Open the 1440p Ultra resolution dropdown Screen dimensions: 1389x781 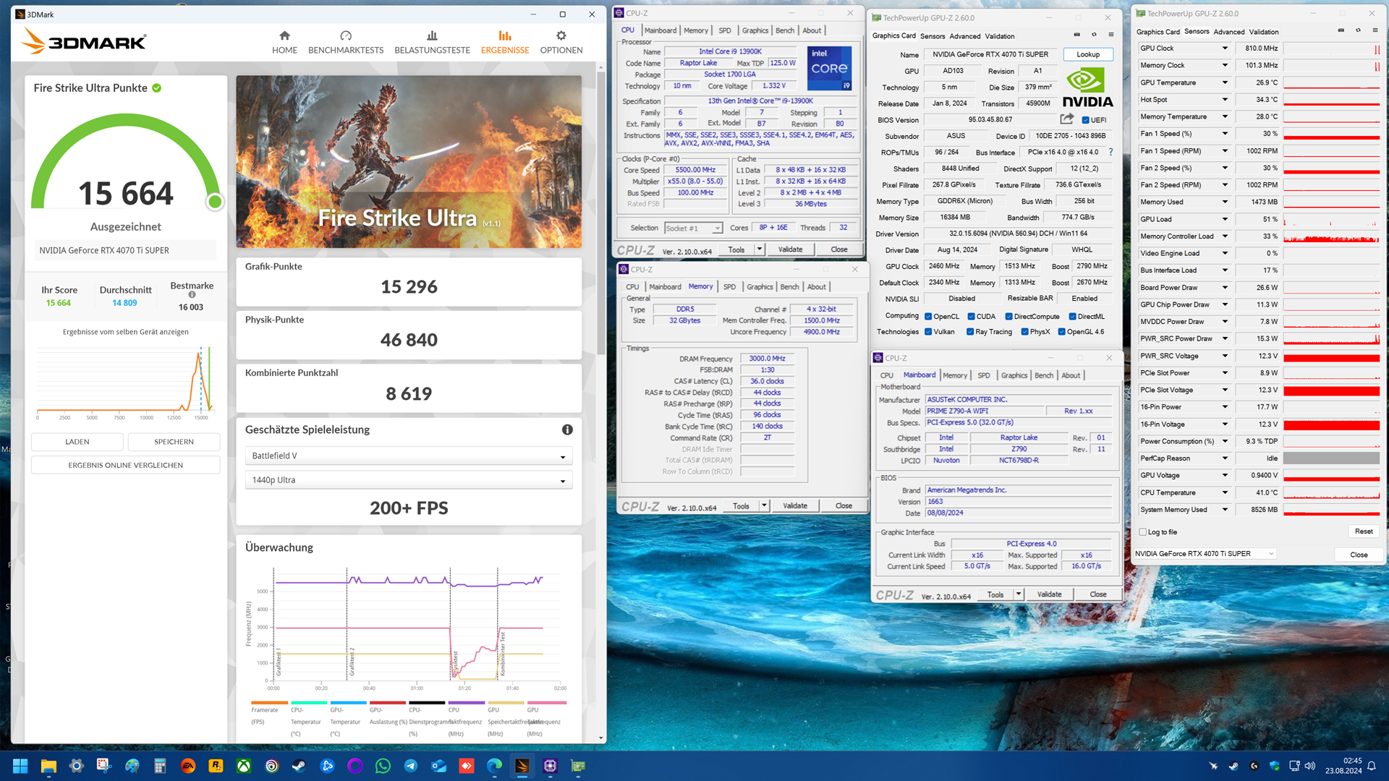tap(409, 480)
